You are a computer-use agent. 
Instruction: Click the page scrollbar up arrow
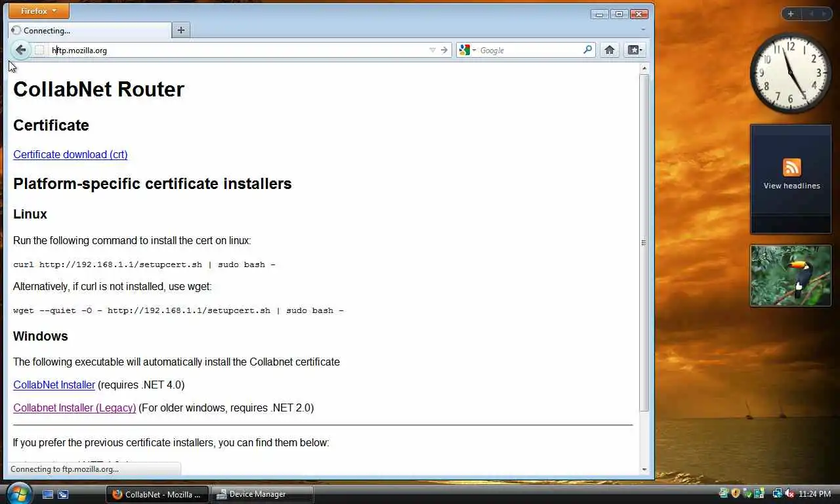tap(644, 68)
